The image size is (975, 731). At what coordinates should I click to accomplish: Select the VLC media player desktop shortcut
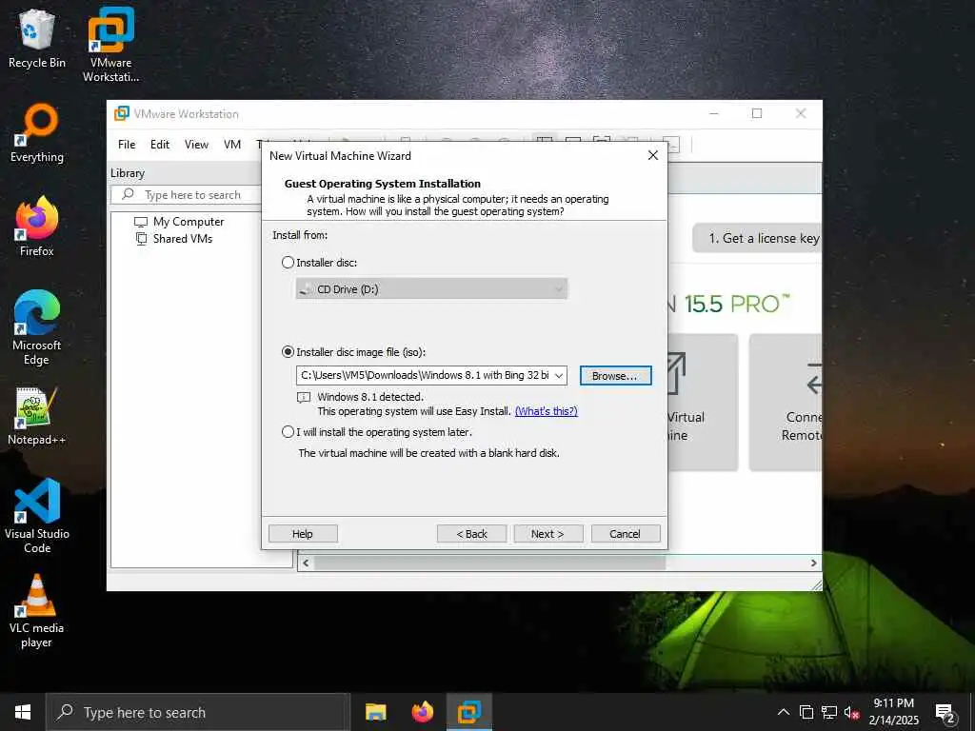click(37, 611)
